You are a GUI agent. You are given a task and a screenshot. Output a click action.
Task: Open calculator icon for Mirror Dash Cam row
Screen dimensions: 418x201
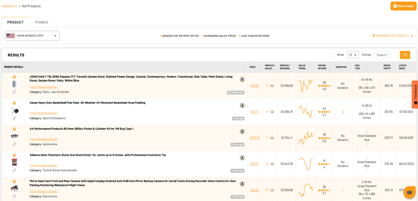(14, 181)
